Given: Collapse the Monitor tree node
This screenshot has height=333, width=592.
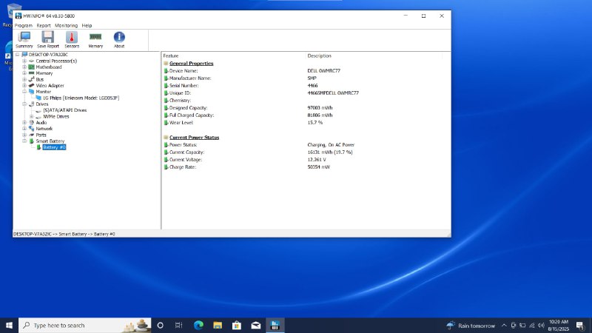Looking at the screenshot, I should 24,92.
